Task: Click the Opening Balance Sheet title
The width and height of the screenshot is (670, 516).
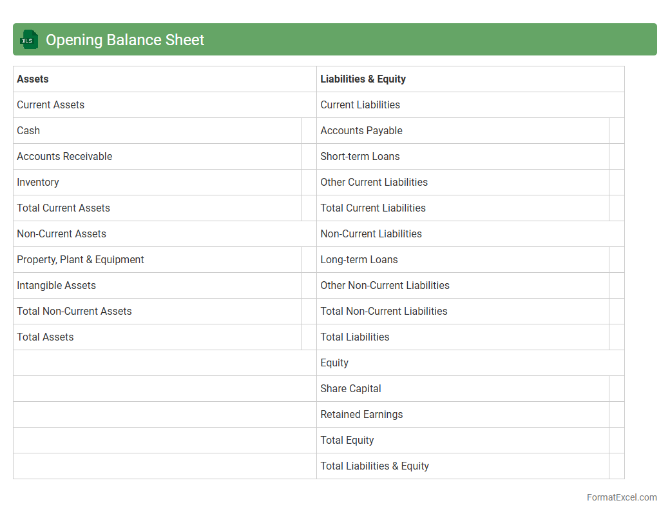Action: pos(125,40)
